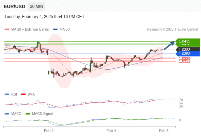Click the MA 20 + Bollinger Bands pink swatch
201x136 pixels.
pos(7,30)
